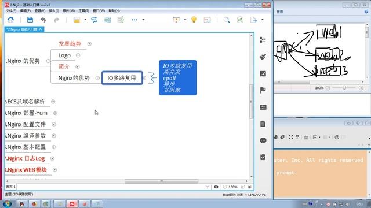Open presentation mode dropdown arrow

click(185, 20)
